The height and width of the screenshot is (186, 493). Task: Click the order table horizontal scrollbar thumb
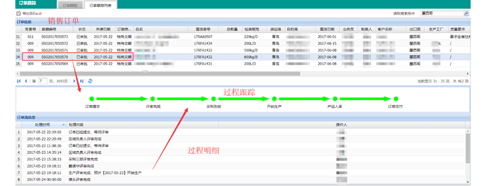(x=160, y=73)
